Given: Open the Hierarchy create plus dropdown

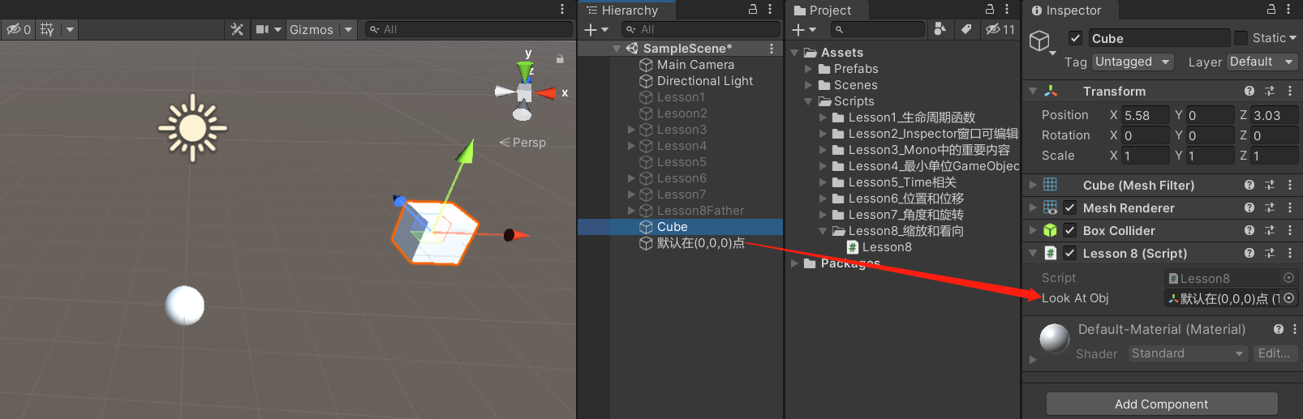Looking at the screenshot, I should pyautogui.click(x=596, y=29).
